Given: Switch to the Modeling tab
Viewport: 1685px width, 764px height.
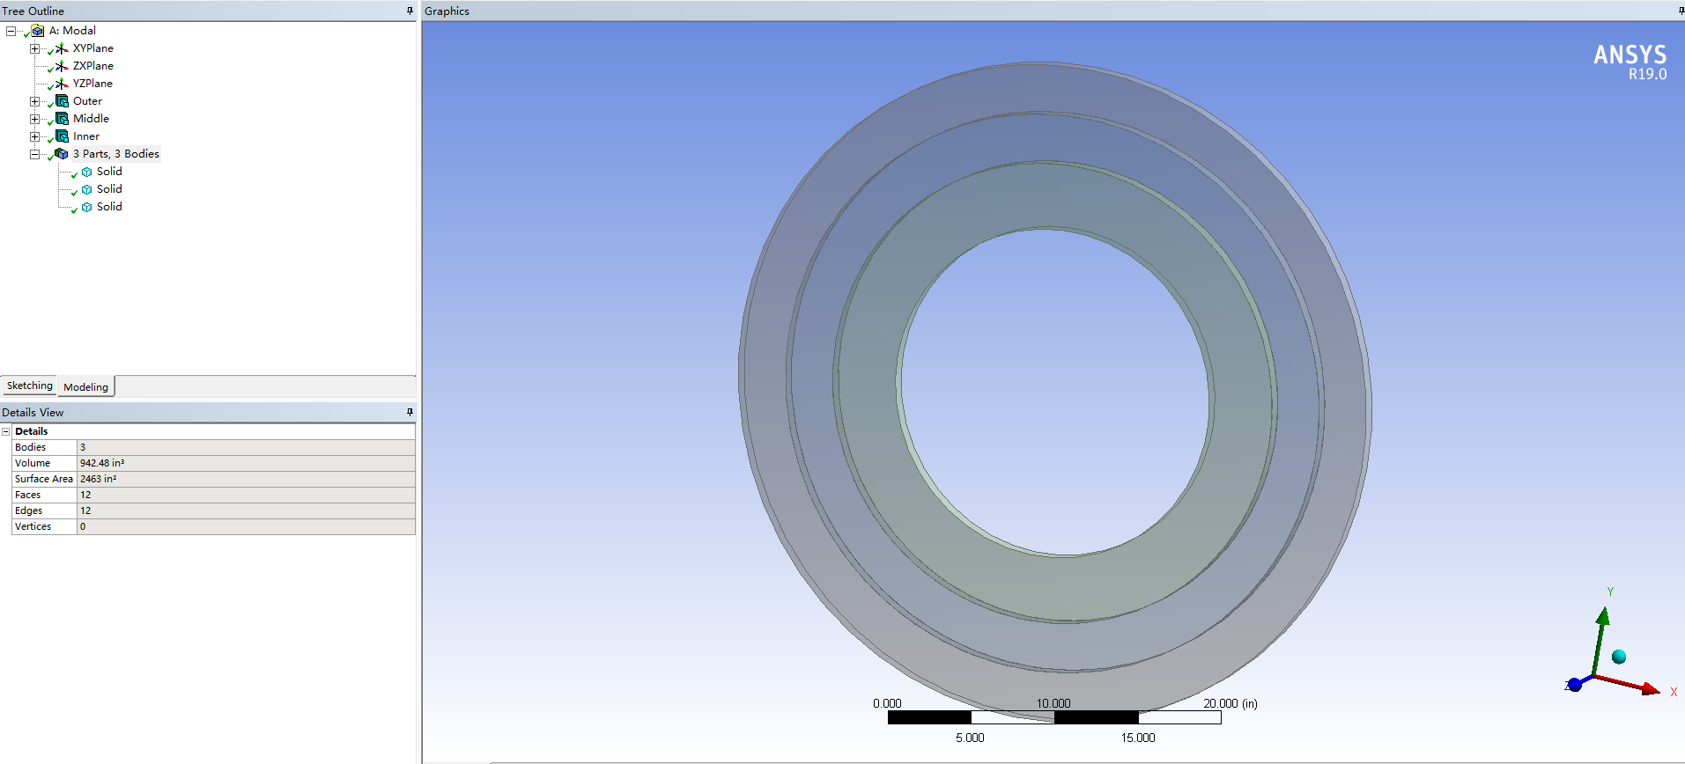Looking at the screenshot, I should (86, 386).
